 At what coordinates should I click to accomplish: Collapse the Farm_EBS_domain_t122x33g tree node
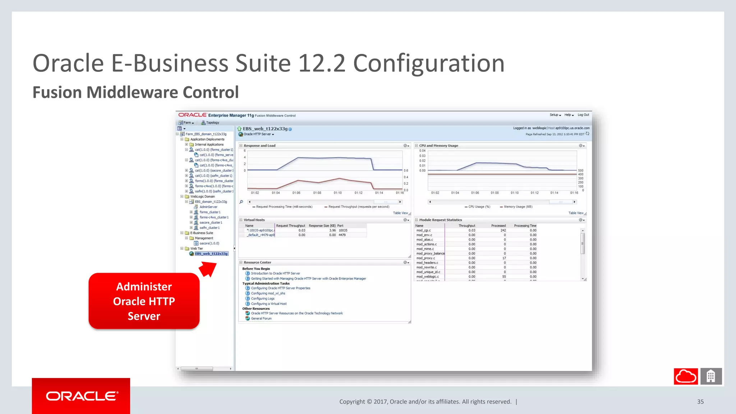point(177,134)
